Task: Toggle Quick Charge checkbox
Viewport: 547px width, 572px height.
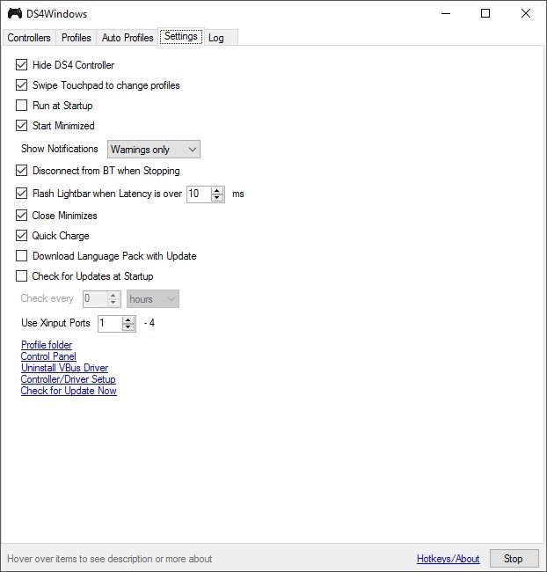Action: [x=21, y=236]
